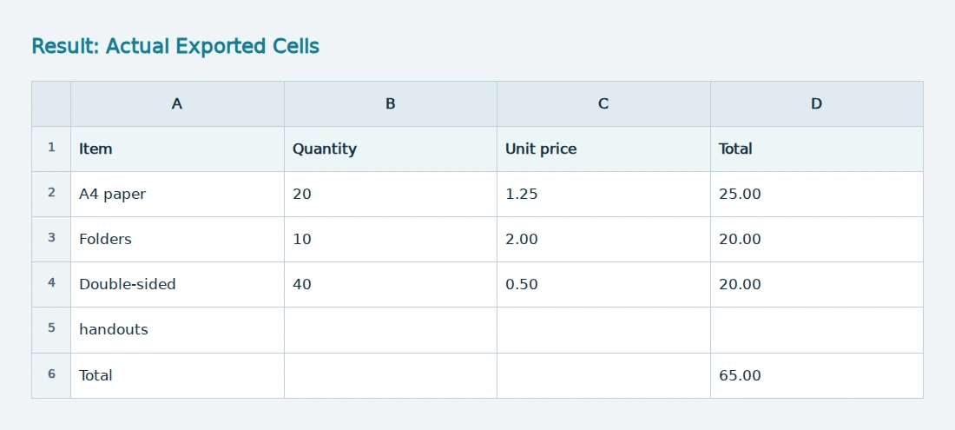Screen dimensions: 955x430
Task: Select the Double-sided row total 20.00
Action: [817, 284]
